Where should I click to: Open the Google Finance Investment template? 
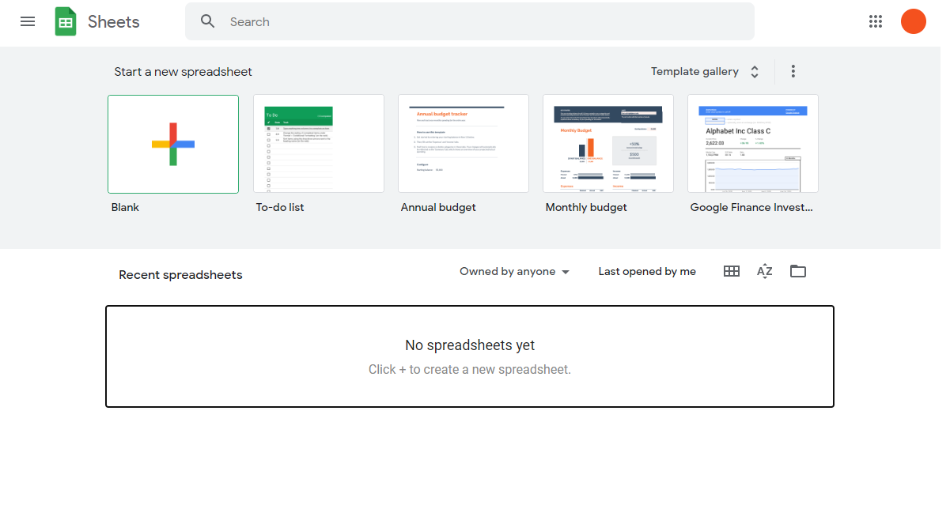pos(752,144)
